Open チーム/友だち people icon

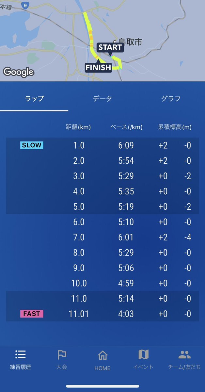[x=184, y=354]
